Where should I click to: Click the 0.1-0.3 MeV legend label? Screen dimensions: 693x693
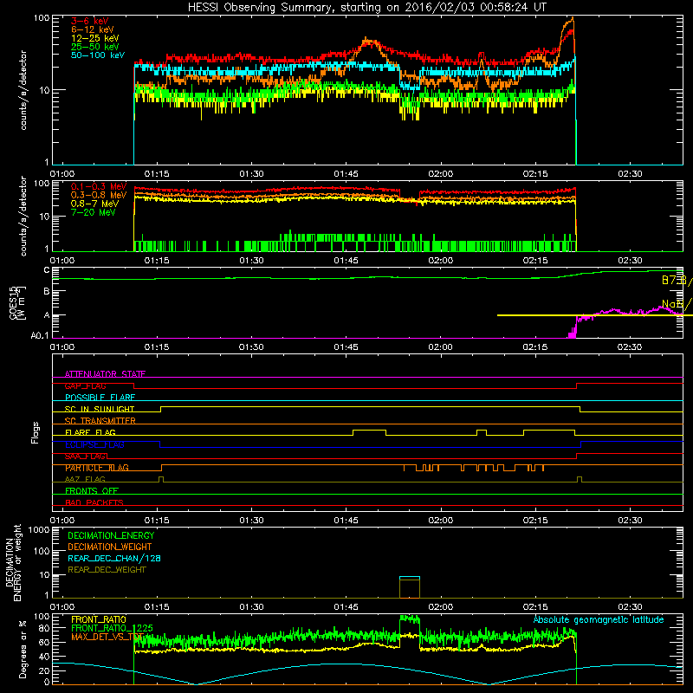click(x=99, y=186)
